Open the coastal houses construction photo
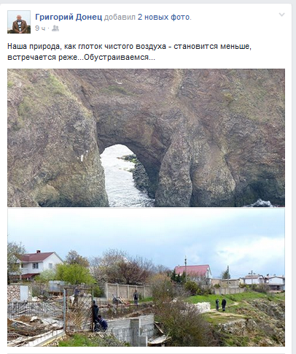 (146, 277)
